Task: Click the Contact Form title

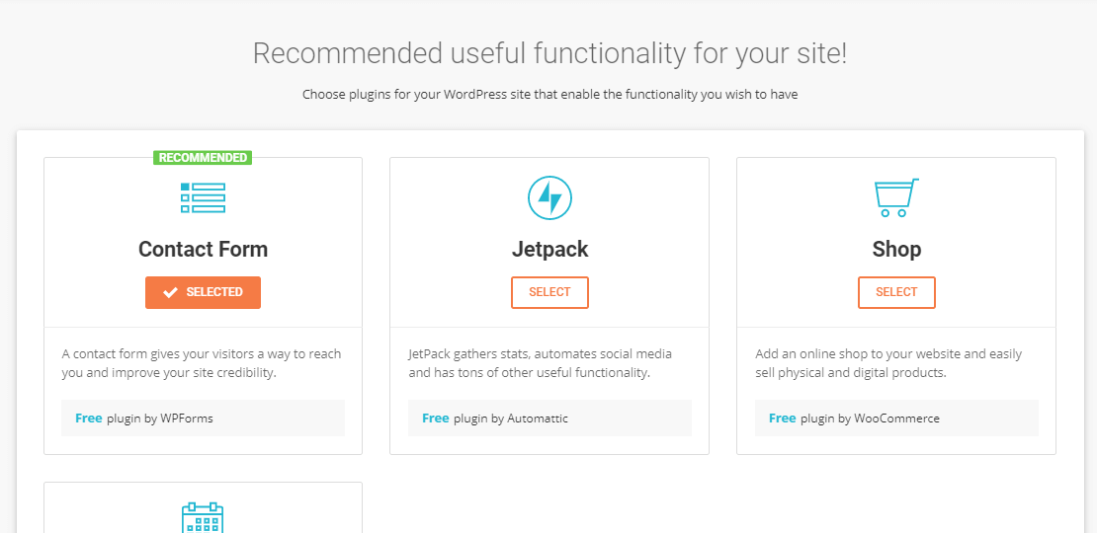Action: click(x=203, y=250)
